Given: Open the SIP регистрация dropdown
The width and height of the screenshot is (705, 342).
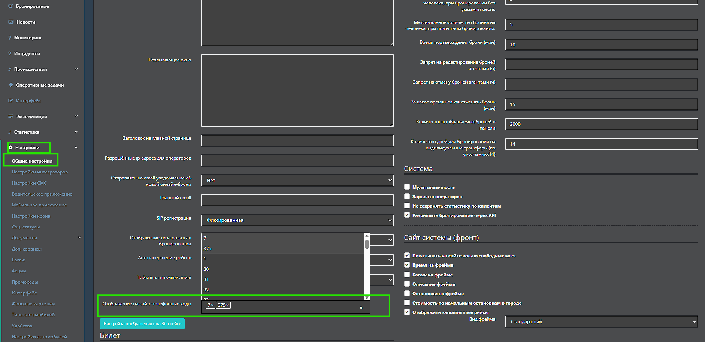Looking at the screenshot, I should tap(297, 220).
